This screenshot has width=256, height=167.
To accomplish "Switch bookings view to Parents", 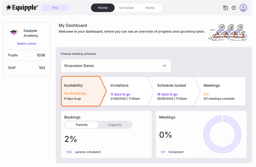I will pos(82,125).
